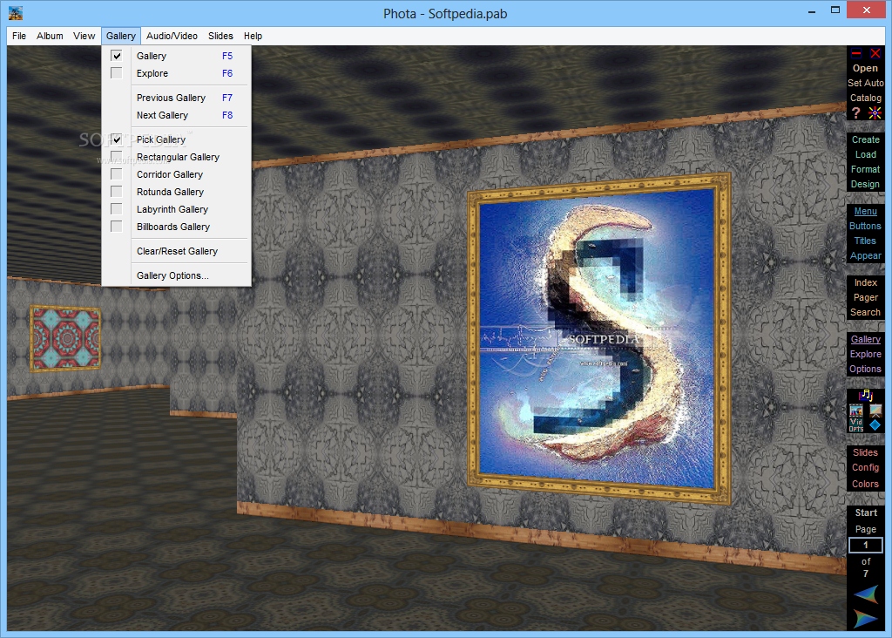Open the Album menu
This screenshot has width=892, height=638.
tap(50, 36)
